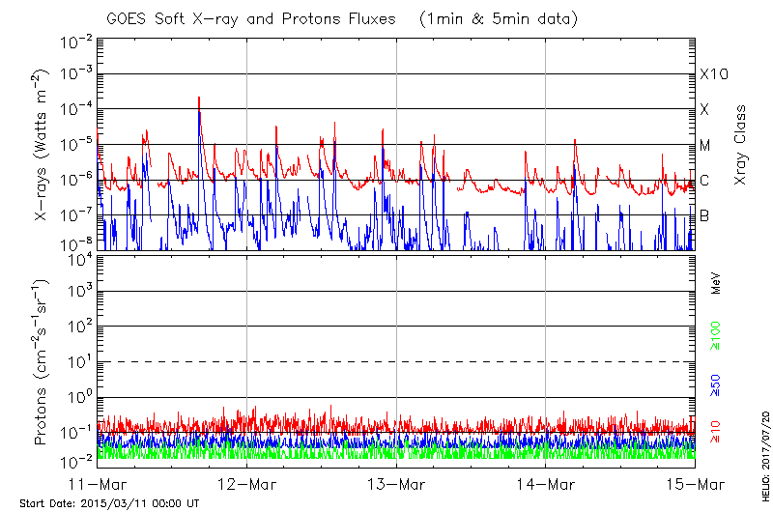Click the green ≥100 MeV legend label
Image resolution: width=773 pixels, height=512 pixels.
click(x=716, y=335)
